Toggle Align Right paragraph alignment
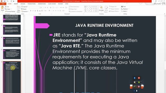 (58, 11)
